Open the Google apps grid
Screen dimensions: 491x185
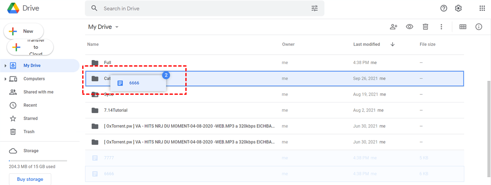point(482,8)
